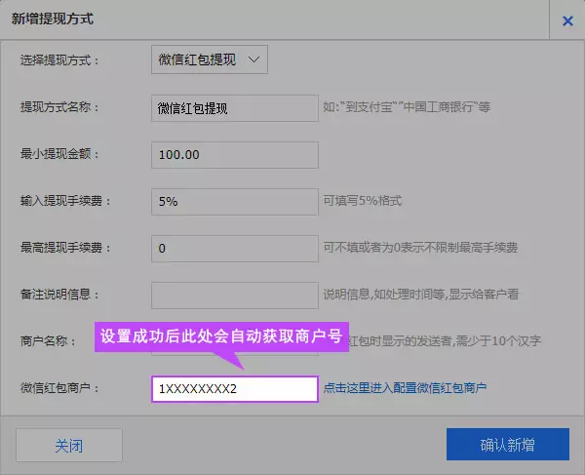Close the 新增提现方式 dialog with the X icon
The width and height of the screenshot is (585, 475).
coord(567,20)
